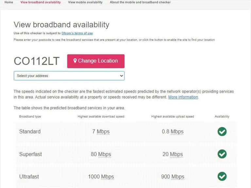Viewport: 251px width, 188px height.
Task: Select View broadband availability tab
Action: tap(41, 2)
